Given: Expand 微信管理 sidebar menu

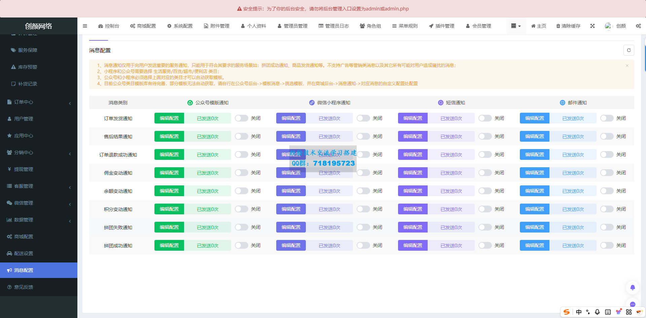Looking at the screenshot, I should 39,203.
